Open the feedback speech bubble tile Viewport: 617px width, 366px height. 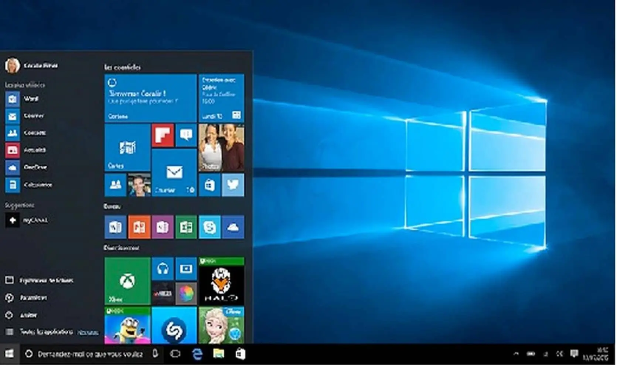(x=186, y=135)
